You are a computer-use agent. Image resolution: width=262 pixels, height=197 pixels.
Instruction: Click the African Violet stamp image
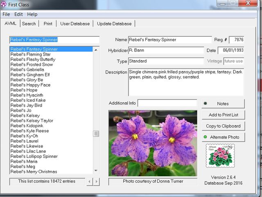pyautogui.click(x=220, y=156)
